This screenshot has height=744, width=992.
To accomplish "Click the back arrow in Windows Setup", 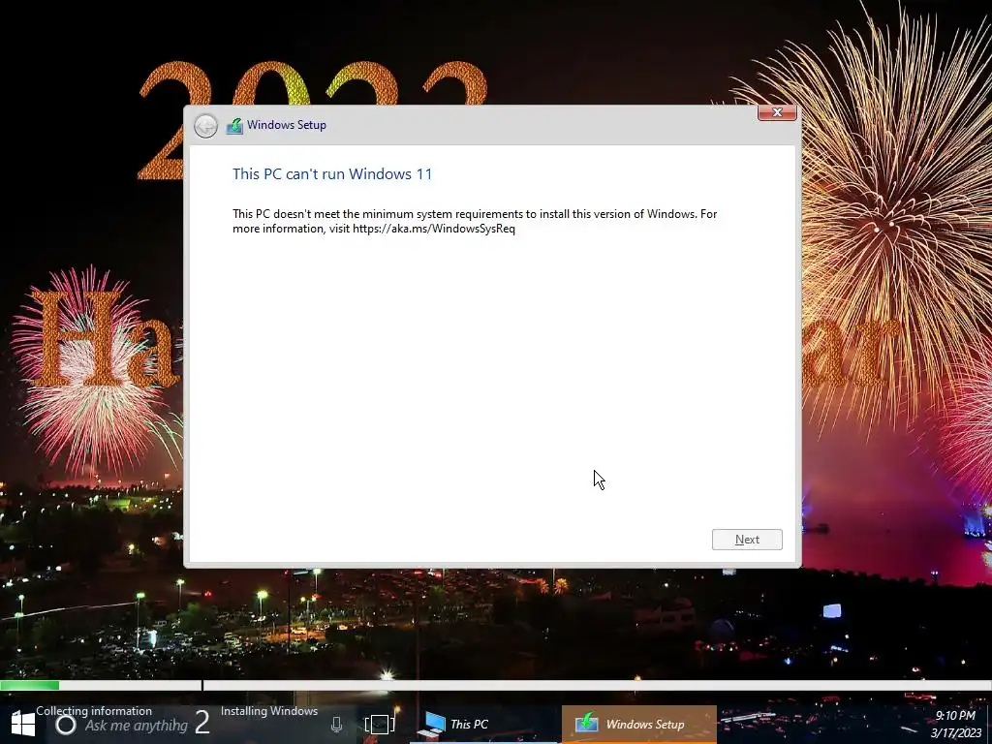I will coord(205,126).
